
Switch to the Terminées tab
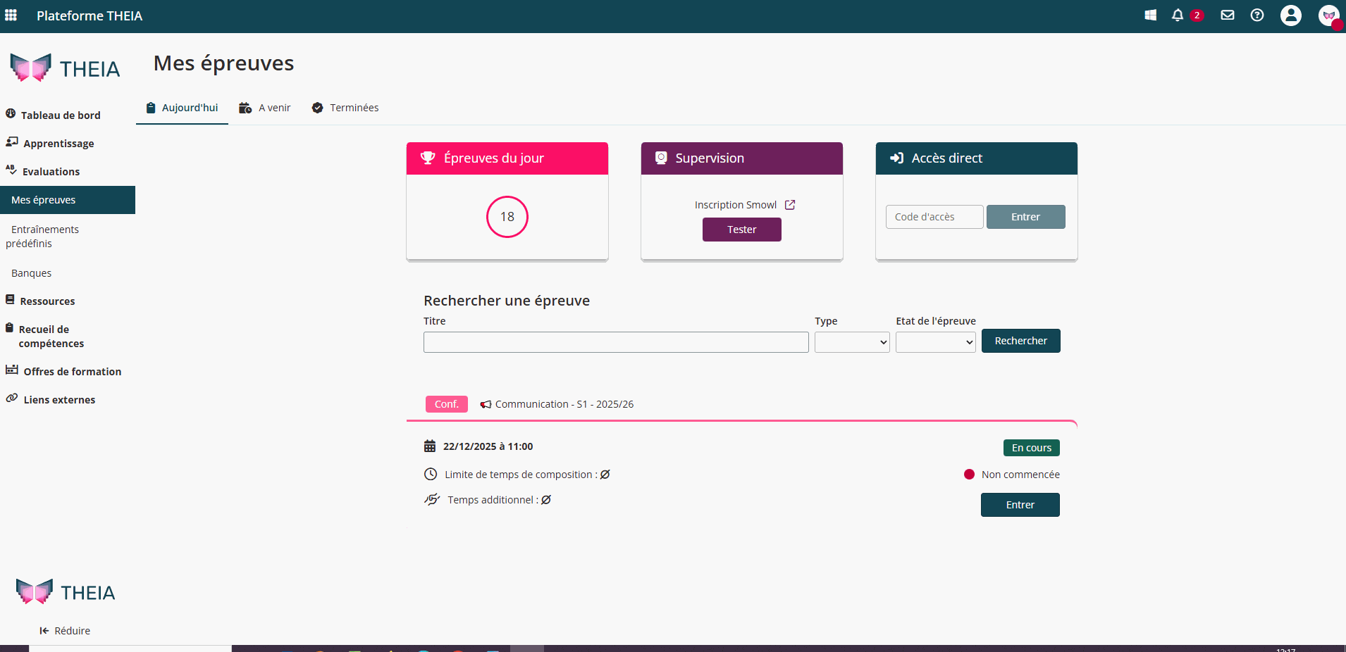(345, 108)
